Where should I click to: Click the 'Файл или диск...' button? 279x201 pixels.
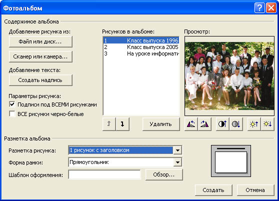tap(40, 41)
